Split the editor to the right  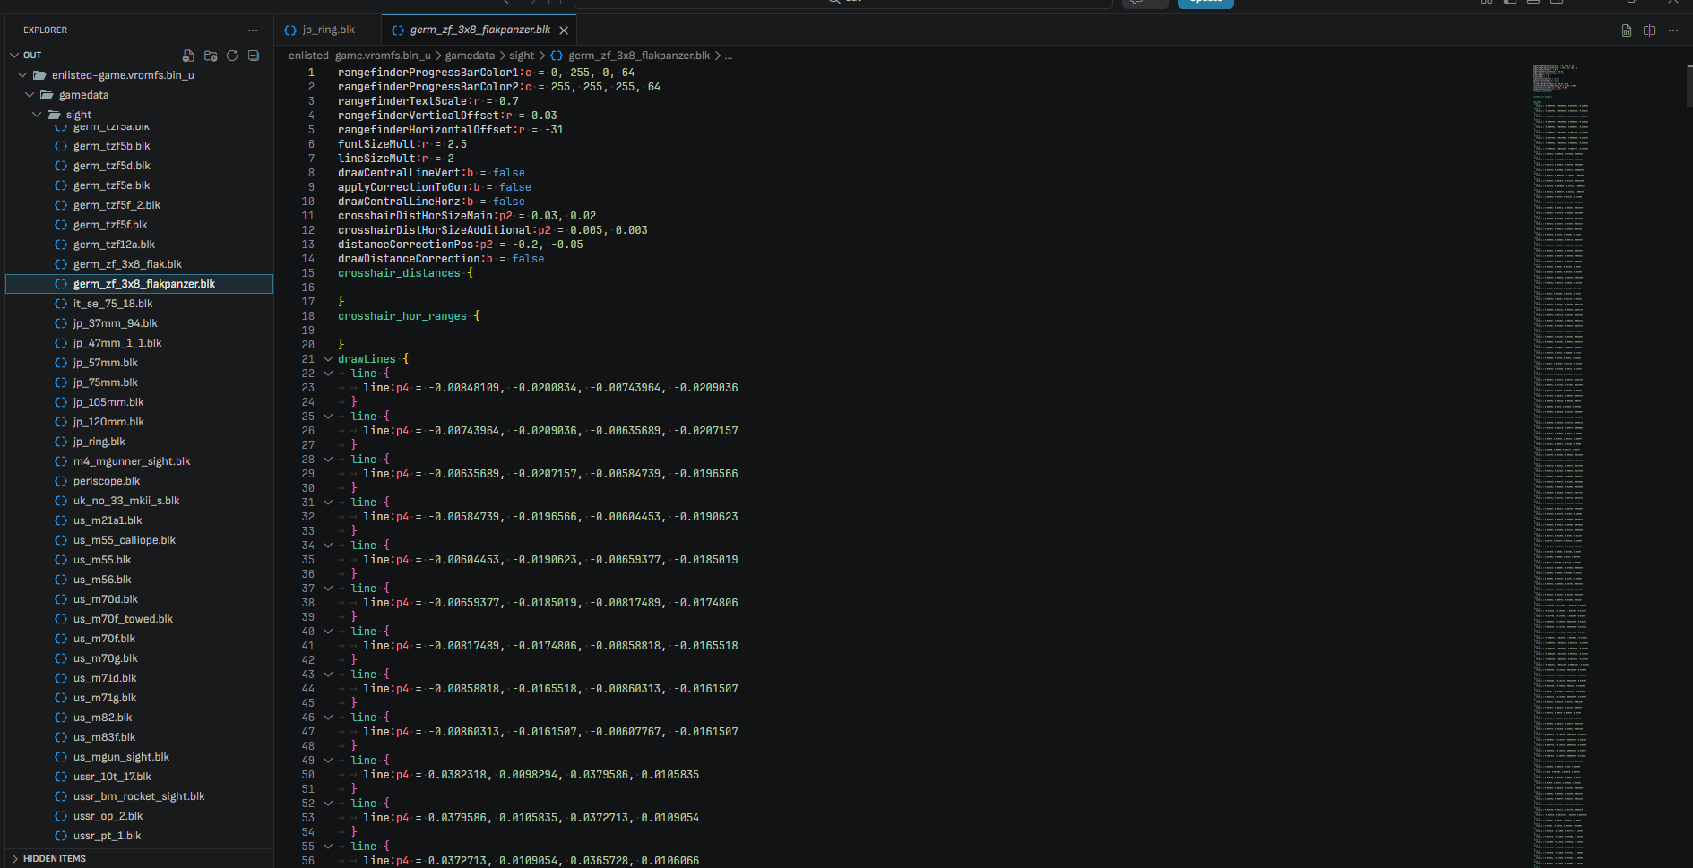[1649, 30]
